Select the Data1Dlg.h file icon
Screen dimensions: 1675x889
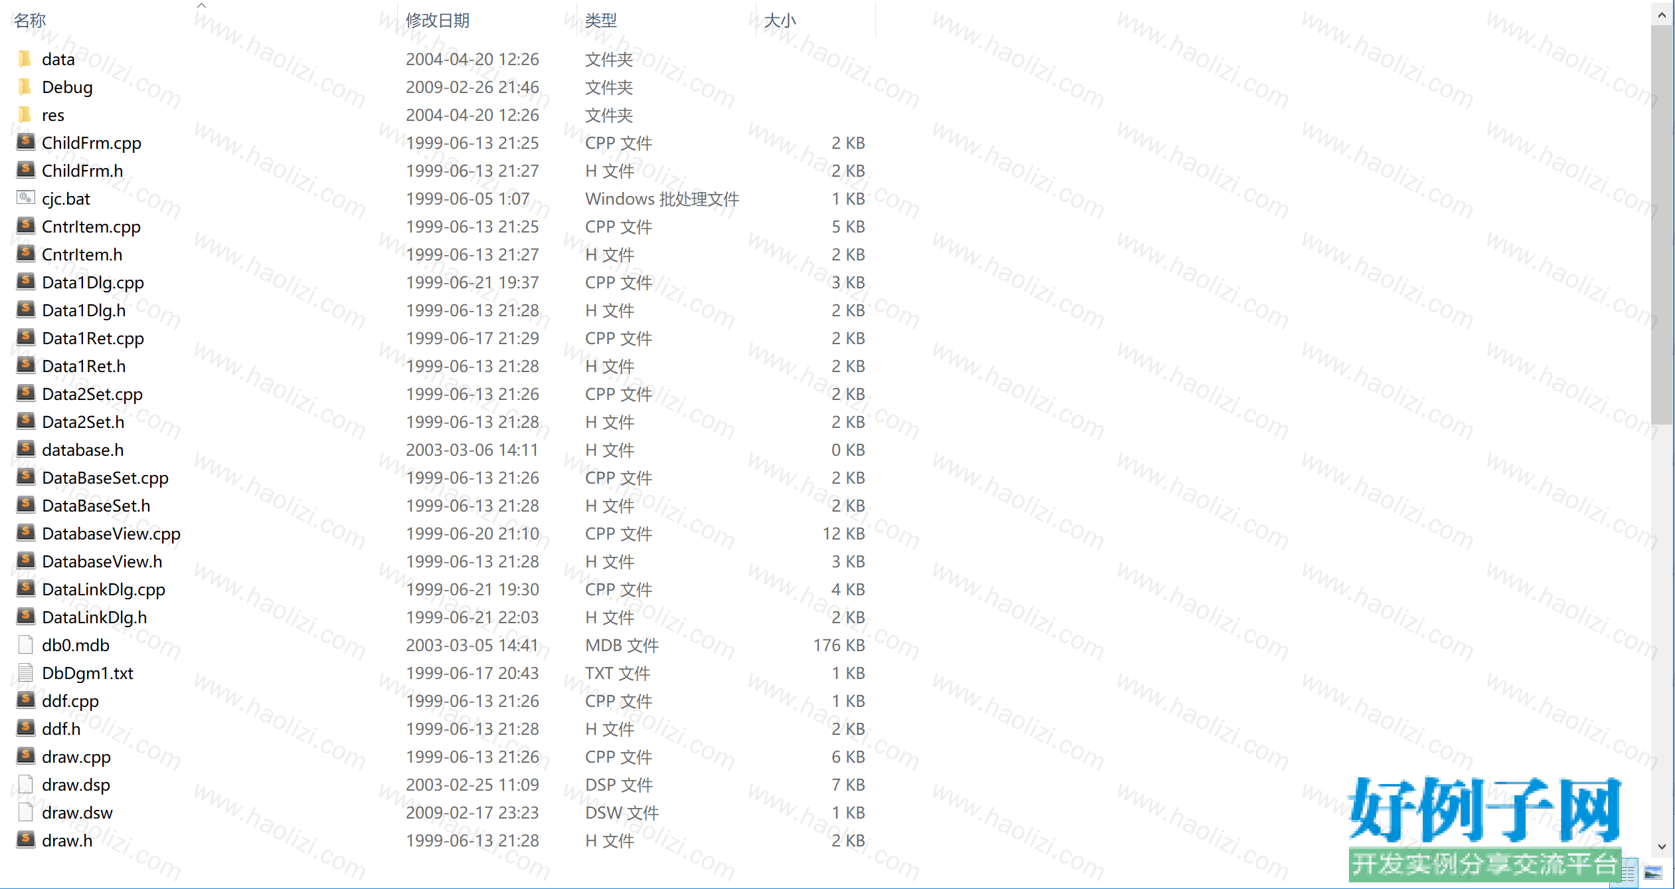[x=25, y=310]
